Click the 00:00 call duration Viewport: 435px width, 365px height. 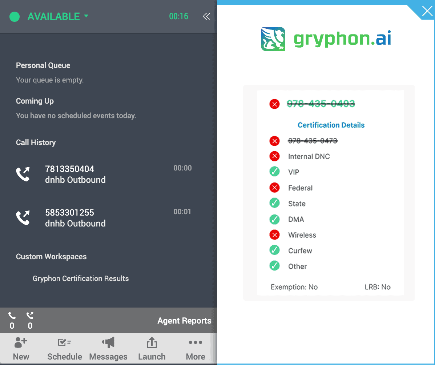click(x=182, y=168)
